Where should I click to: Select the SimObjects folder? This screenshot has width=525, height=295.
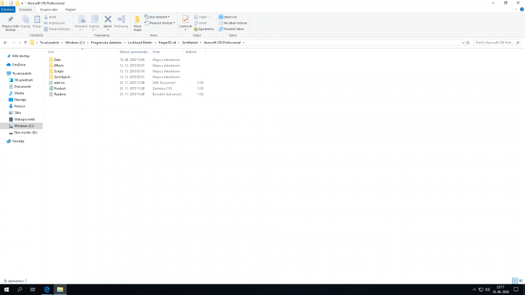(62, 77)
